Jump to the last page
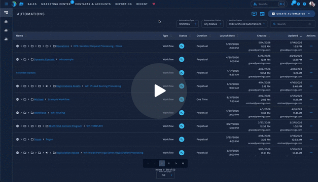The image size is (318, 182). pyautogui.click(x=183, y=163)
